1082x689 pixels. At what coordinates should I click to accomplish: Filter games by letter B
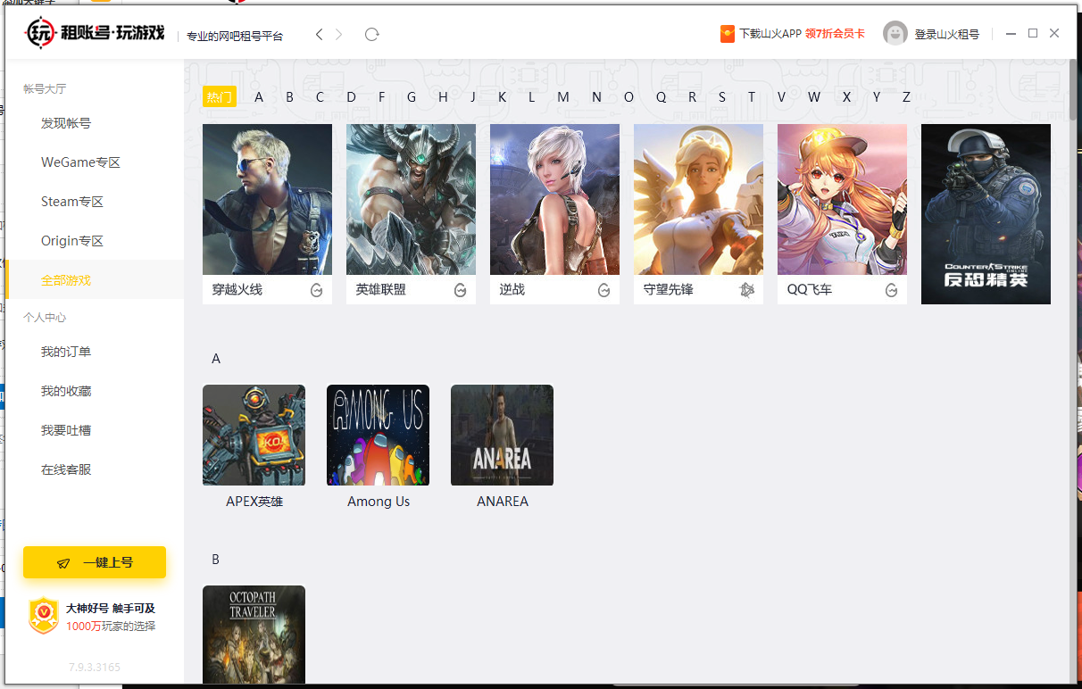click(289, 97)
